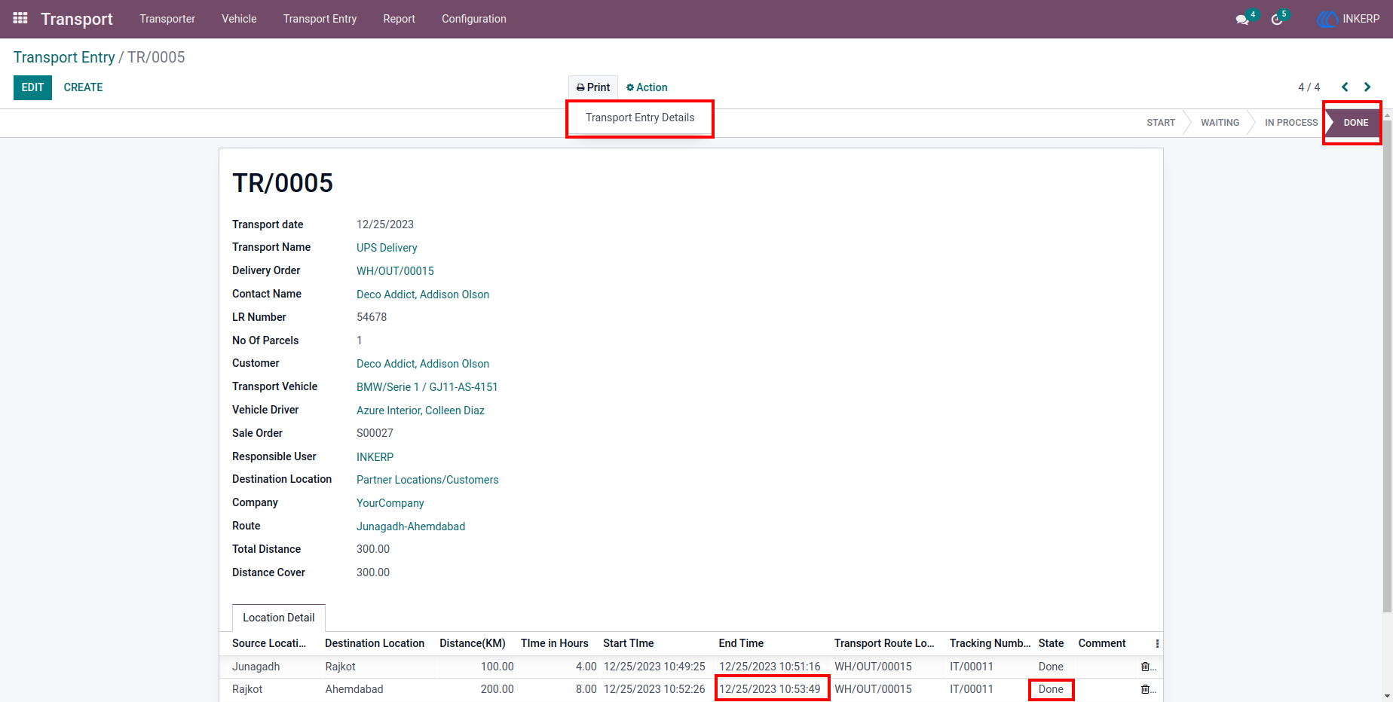Open the INKERP user menu

[1349, 19]
